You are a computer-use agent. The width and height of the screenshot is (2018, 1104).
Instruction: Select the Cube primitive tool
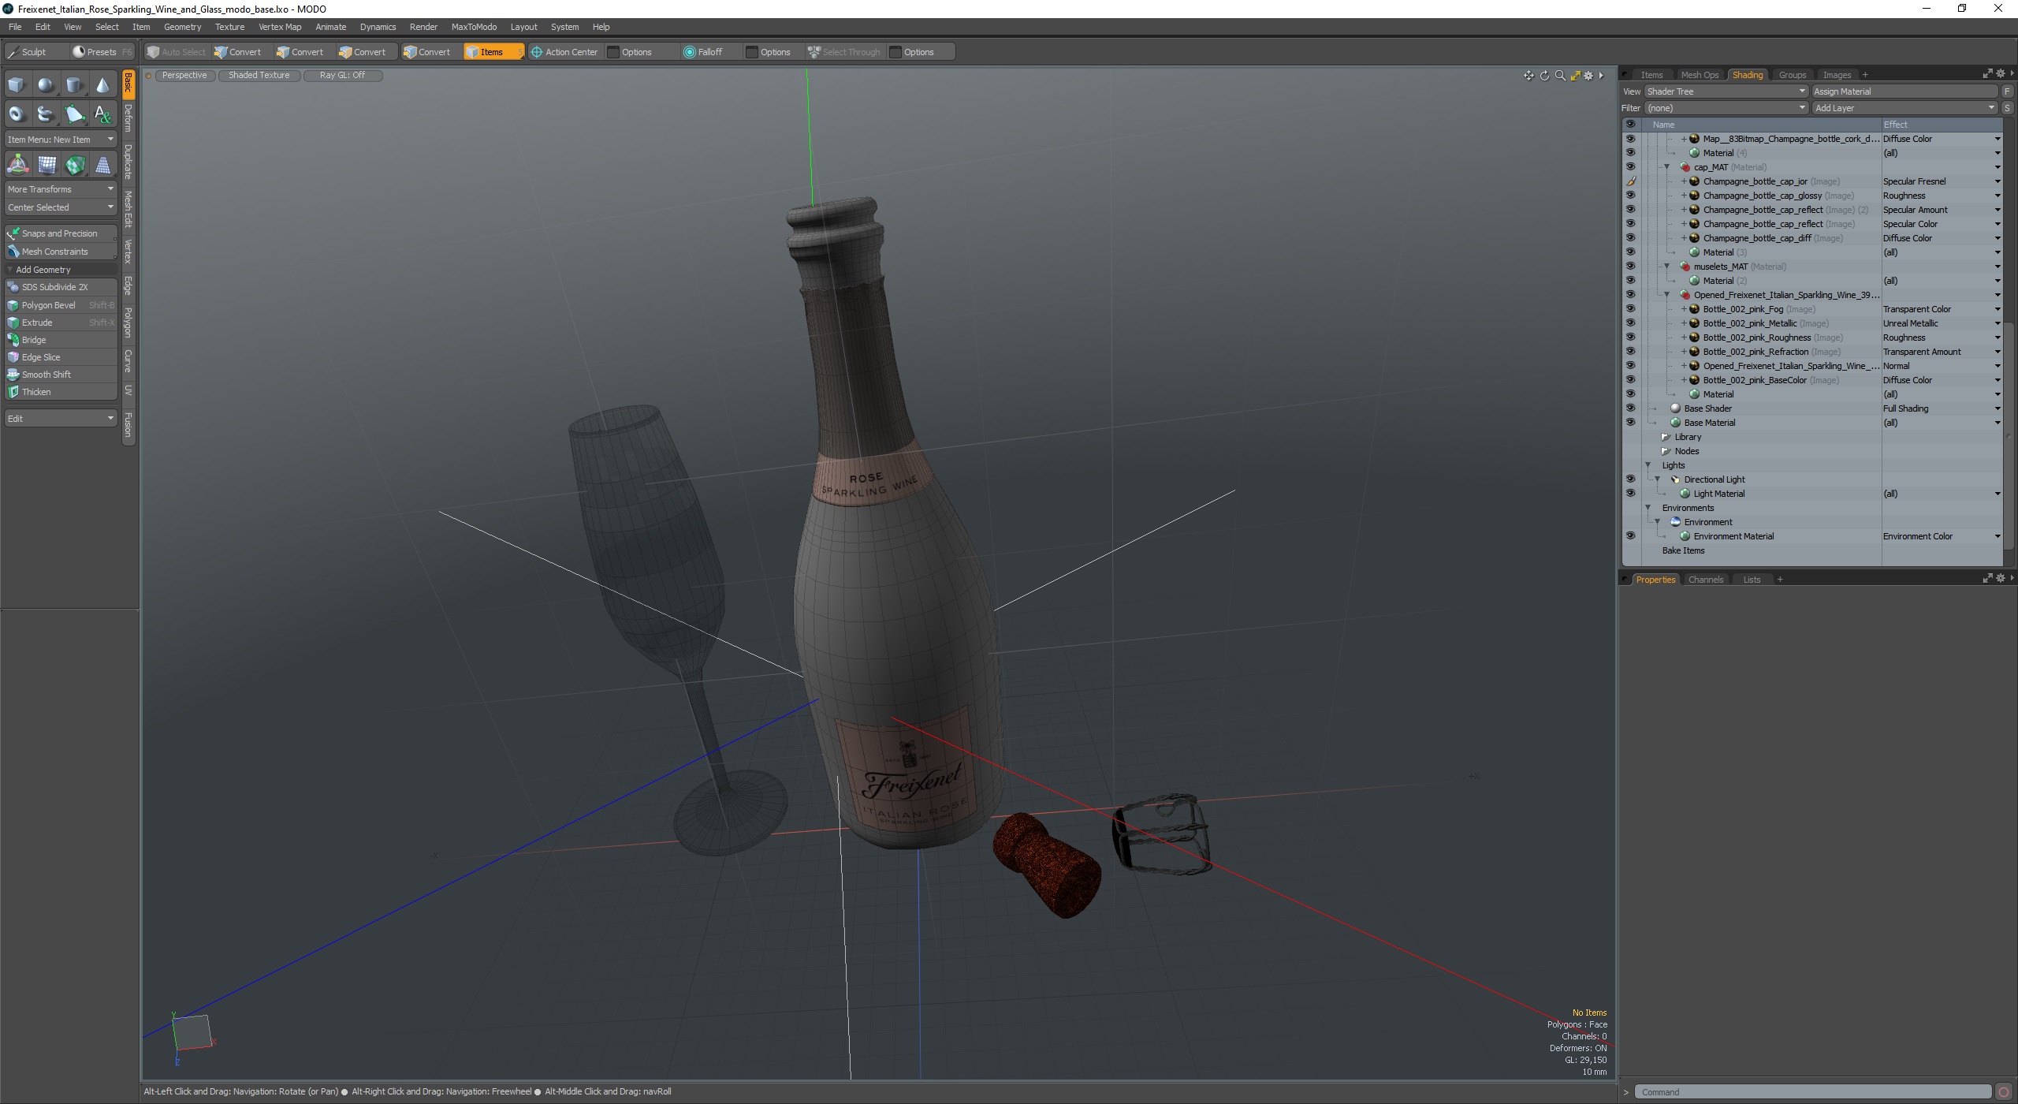[17, 85]
